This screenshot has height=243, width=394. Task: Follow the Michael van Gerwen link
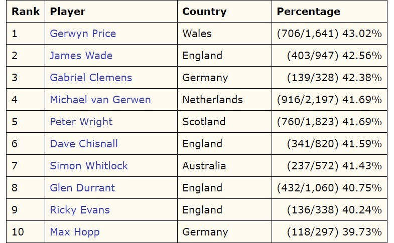(x=100, y=100)
